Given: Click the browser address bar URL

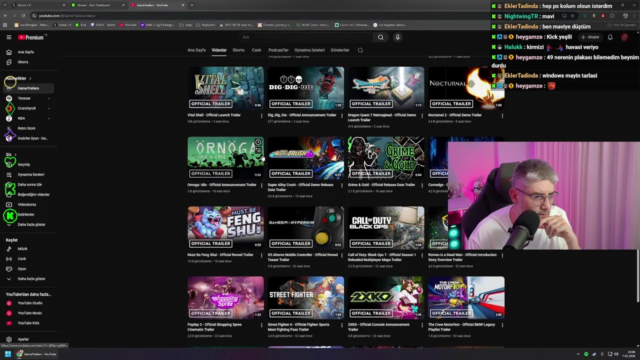Looking at the screenshot, I should [x=67, y=15].
